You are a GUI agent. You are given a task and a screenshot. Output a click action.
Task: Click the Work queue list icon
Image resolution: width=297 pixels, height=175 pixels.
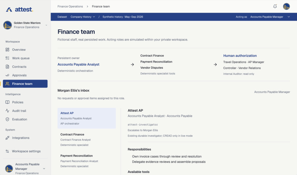click(7, 58)
